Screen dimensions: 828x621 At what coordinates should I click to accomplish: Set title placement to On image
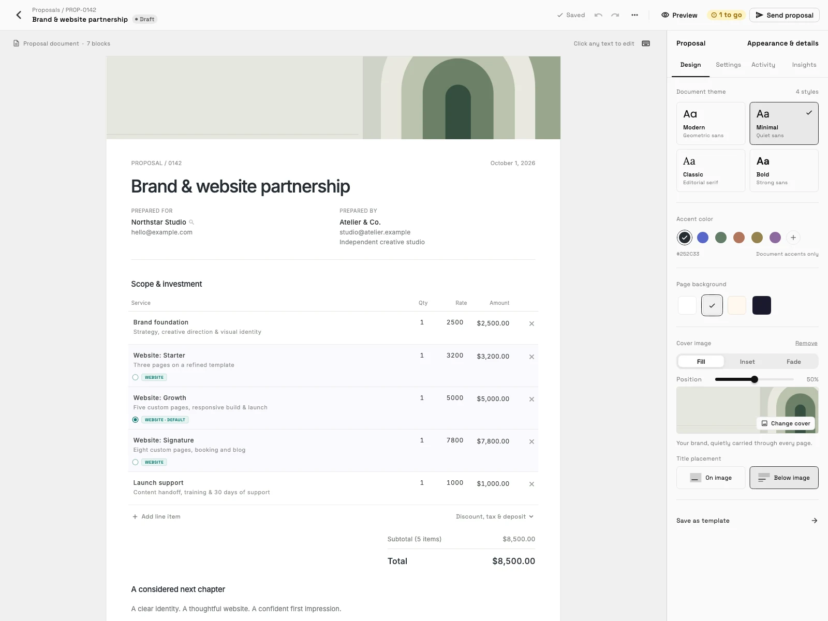tap(711, 478)
